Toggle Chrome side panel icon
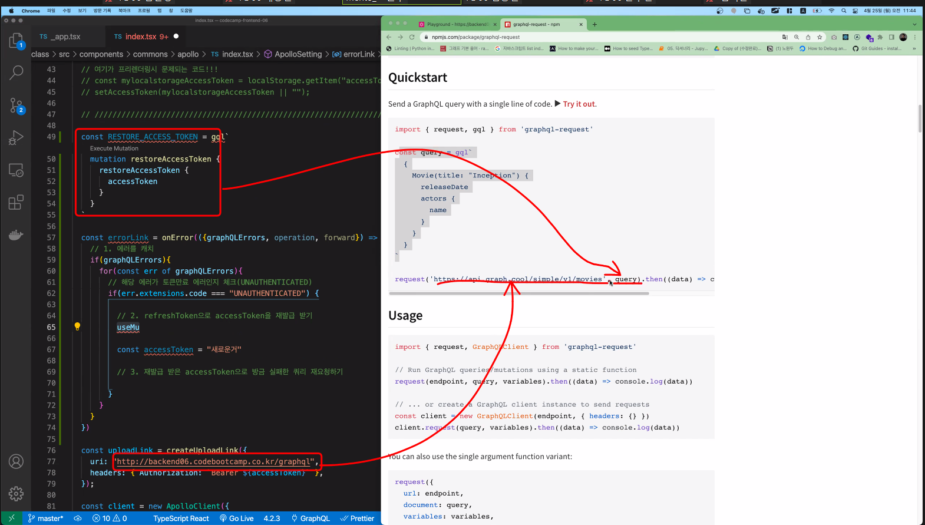 891,37
